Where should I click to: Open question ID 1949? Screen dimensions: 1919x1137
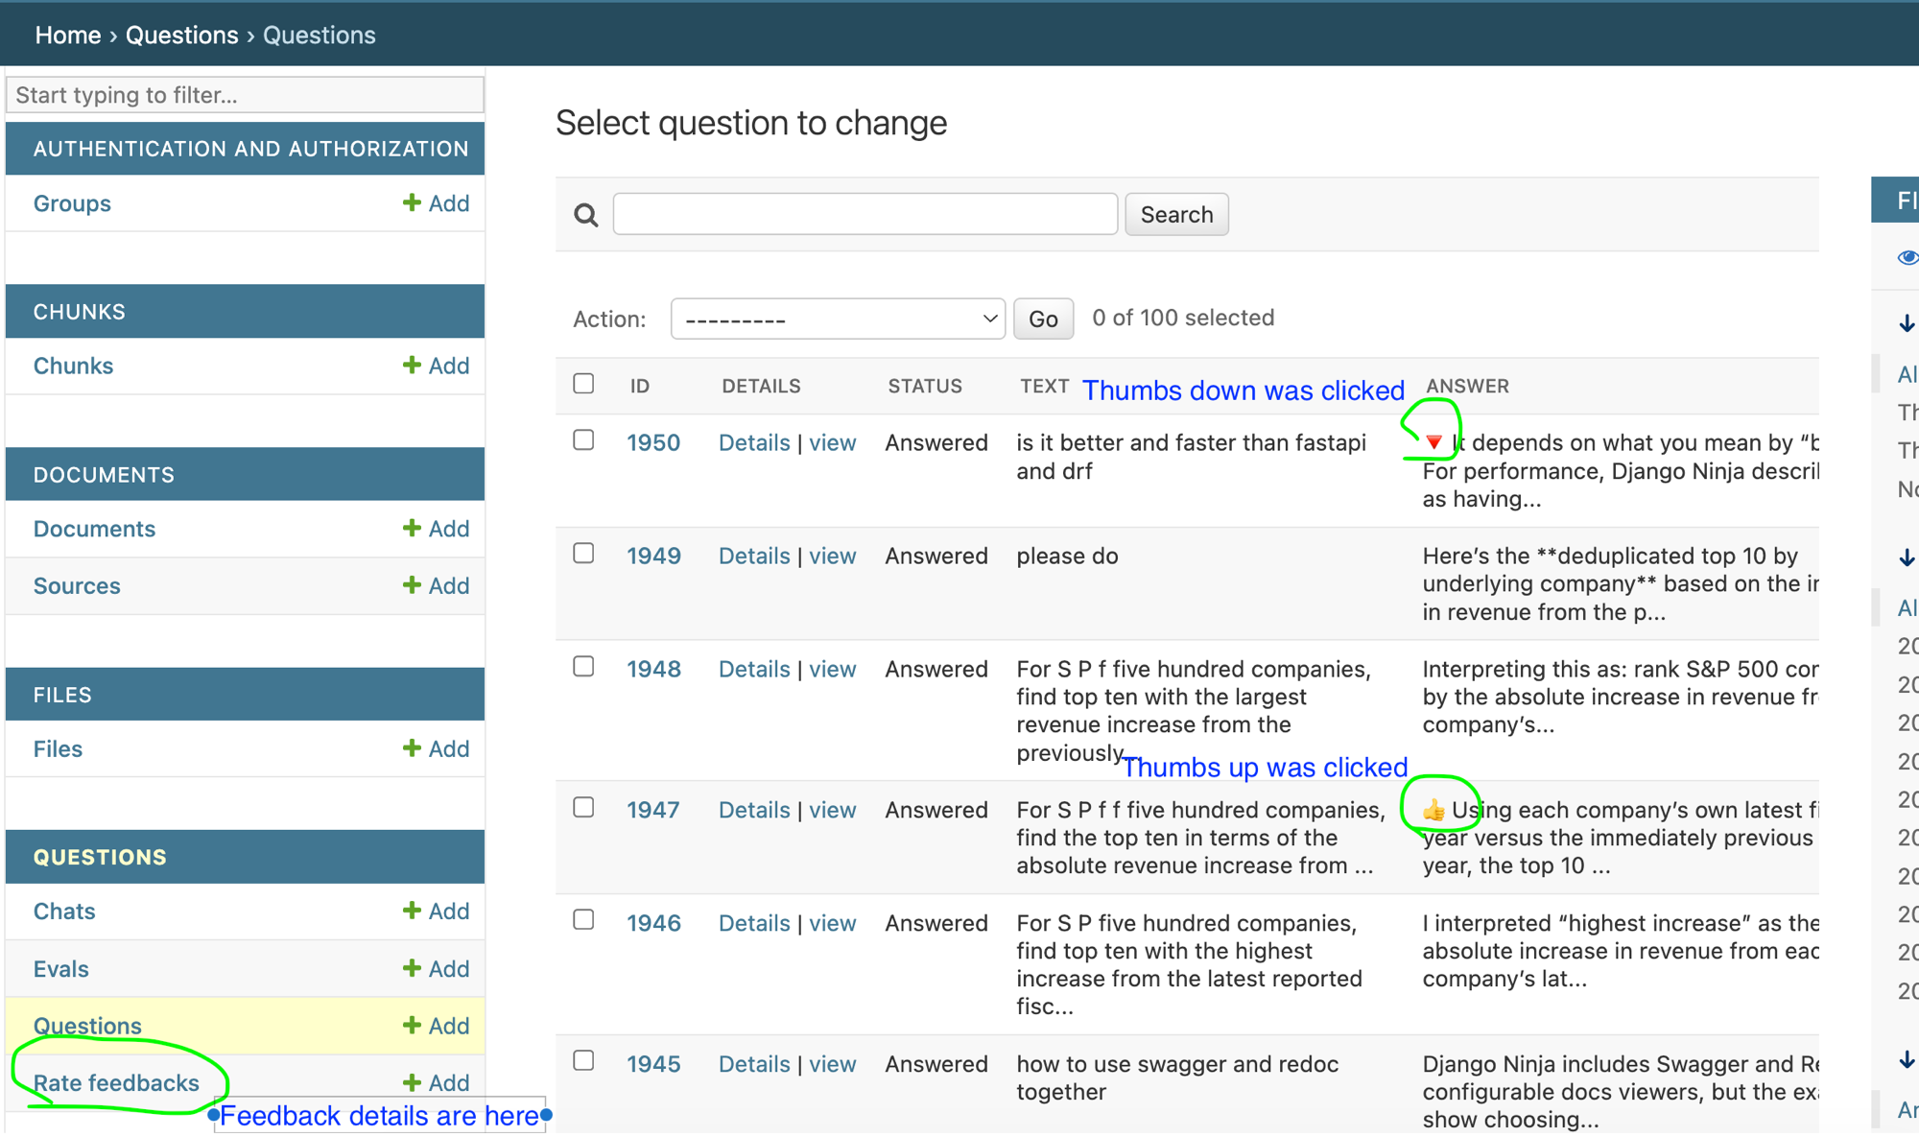[653, 556]
